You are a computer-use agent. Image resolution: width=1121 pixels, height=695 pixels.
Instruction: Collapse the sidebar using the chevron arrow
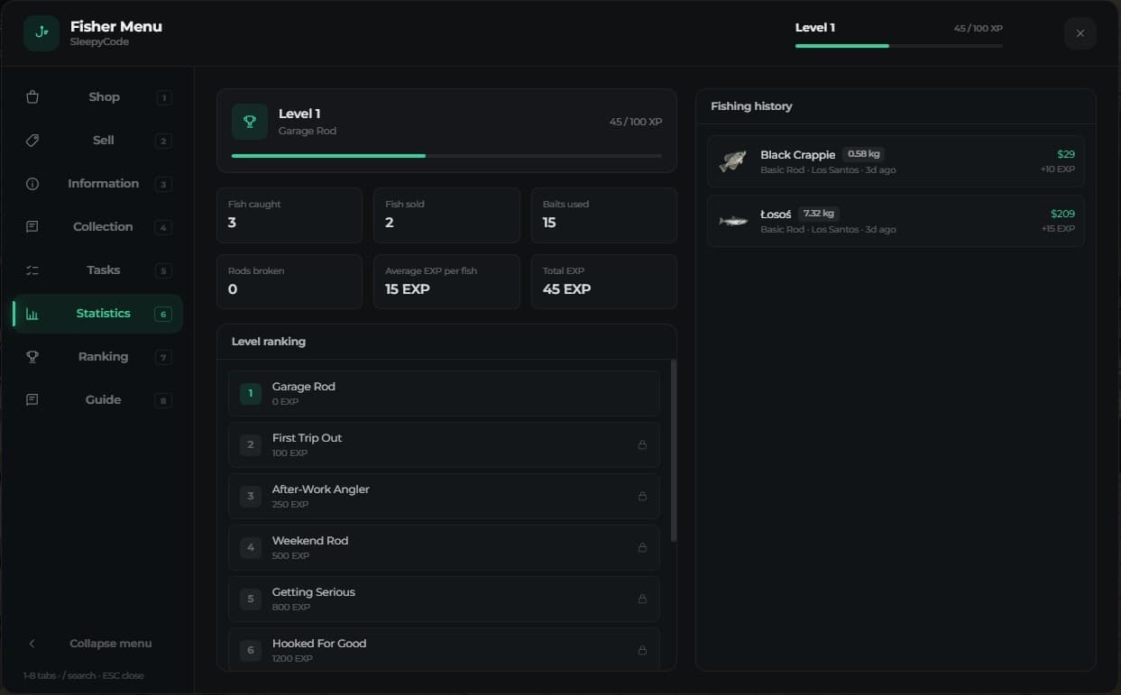(x=32, y=644)
